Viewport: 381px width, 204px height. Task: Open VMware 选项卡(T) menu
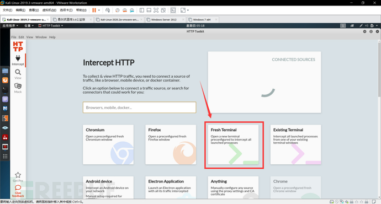pyautogui.click(x=66, y=10)
